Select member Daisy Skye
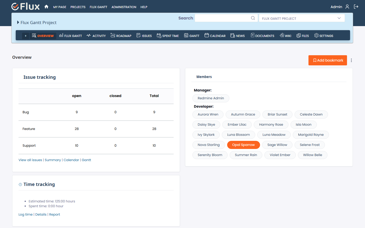The height and width of the screenshot is (228, 365). [206, 125]
